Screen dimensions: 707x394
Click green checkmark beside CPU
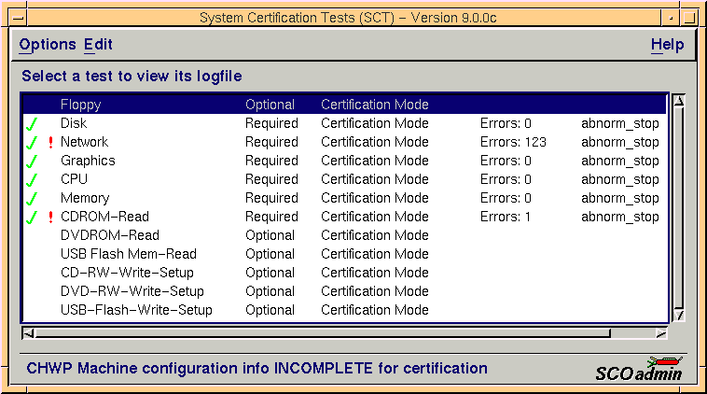[32, 179]
